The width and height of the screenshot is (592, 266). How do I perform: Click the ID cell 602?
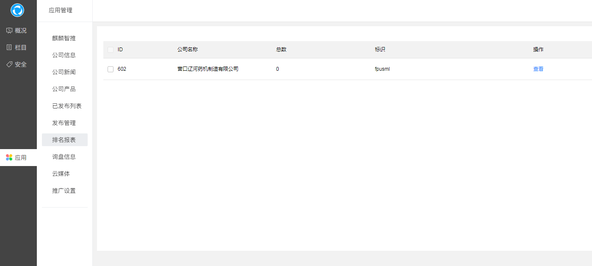[x=122, y=69]
